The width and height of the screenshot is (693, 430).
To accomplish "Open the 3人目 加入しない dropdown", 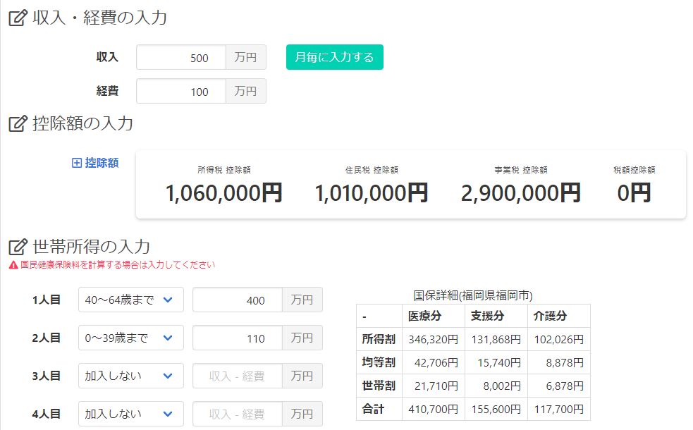I will [131, 376].
